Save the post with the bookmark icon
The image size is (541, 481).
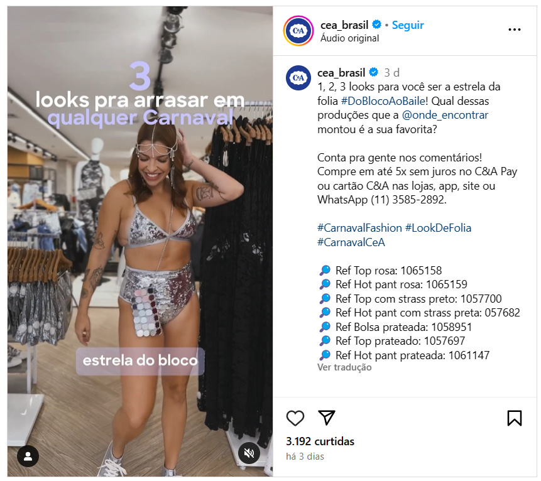coord(514,418)
